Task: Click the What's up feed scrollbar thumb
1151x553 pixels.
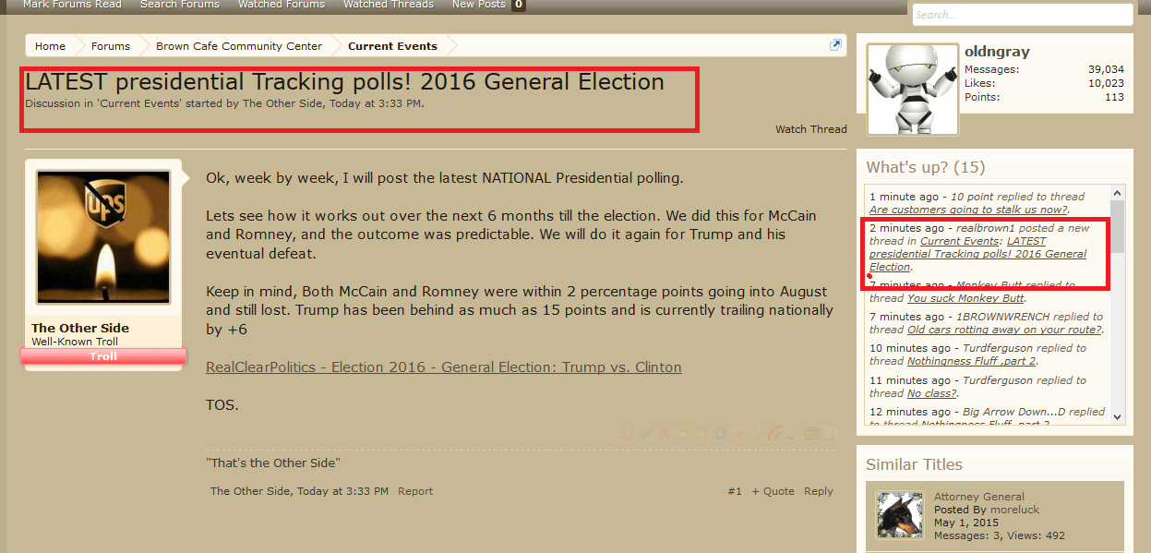Action: tap(1118, 226)
